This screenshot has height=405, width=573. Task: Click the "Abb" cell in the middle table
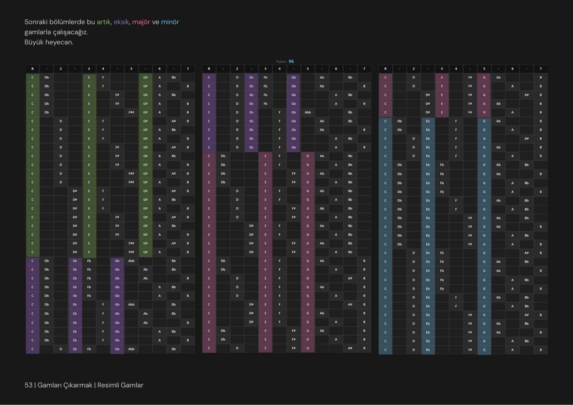coord(308,112)
